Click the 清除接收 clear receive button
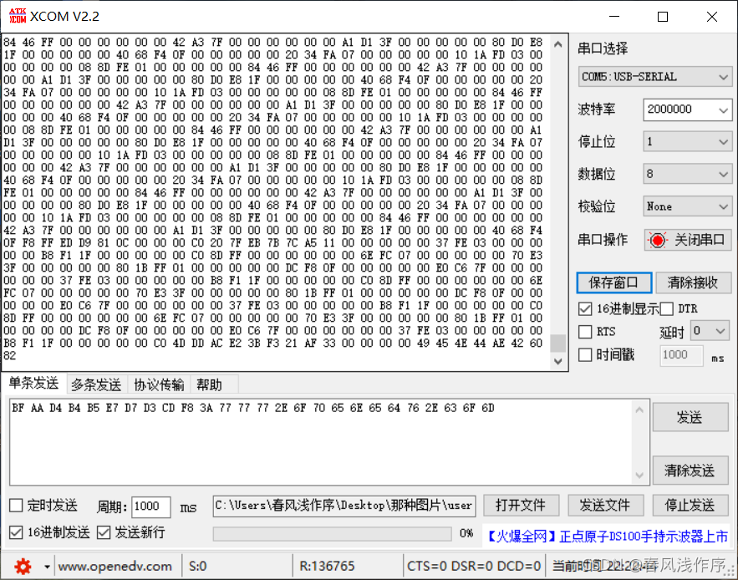This screenshot has width=738, height=580. click(x=691, y=282)
